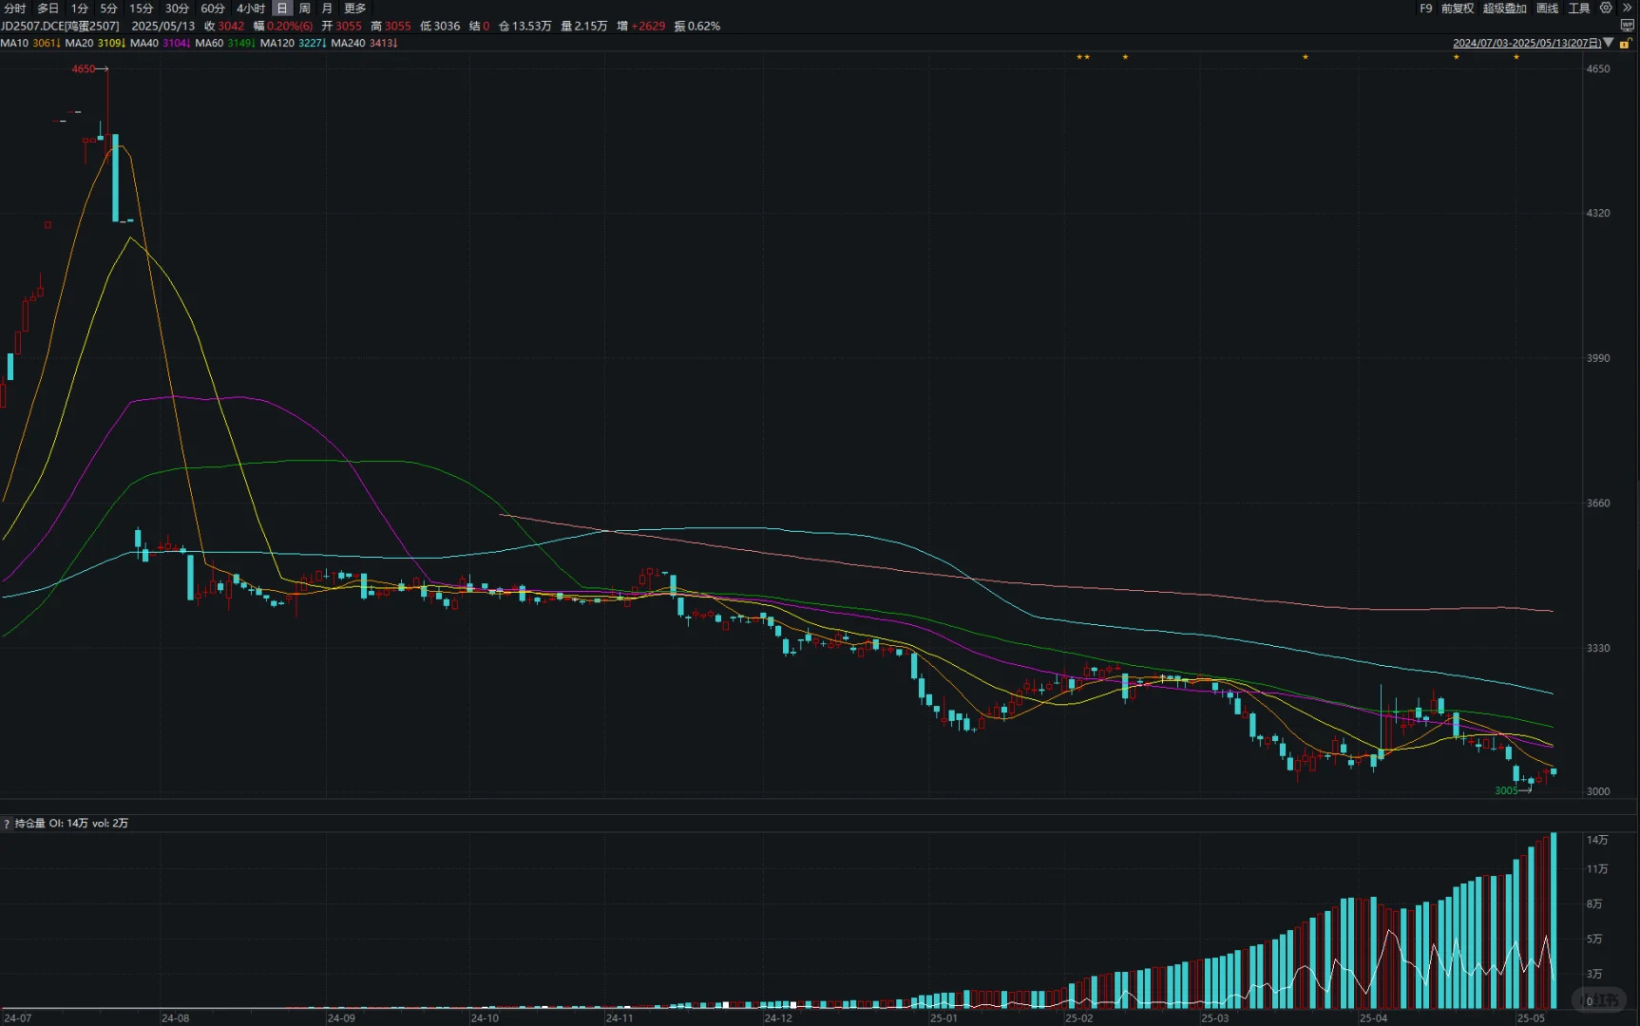The width and height of the screenshot is (1640, 1026).
Task: Select the 日 daily timeframe
Action: pyautogui.click(x=281, y=8)
